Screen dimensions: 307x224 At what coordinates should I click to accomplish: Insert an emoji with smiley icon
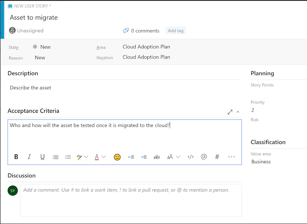117,157
